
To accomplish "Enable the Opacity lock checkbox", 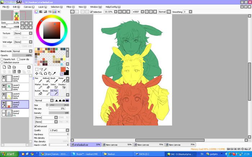I will coord(2,59).
